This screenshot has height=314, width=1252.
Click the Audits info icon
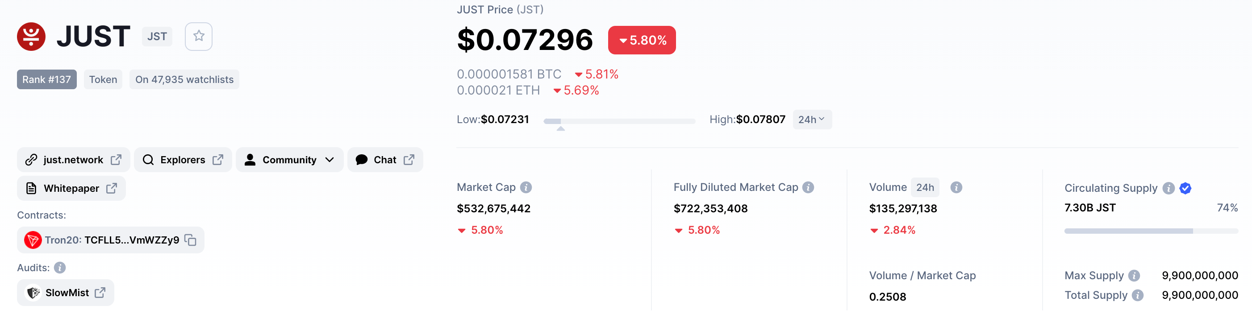[x=60, y=268]
